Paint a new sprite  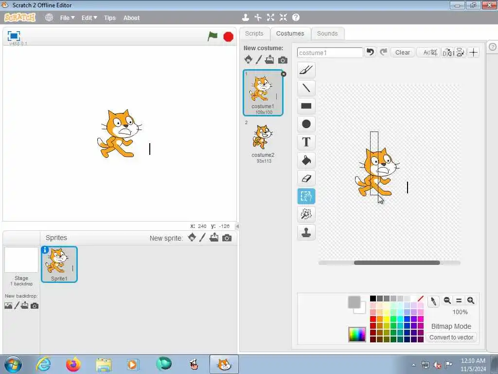[203, 237]
